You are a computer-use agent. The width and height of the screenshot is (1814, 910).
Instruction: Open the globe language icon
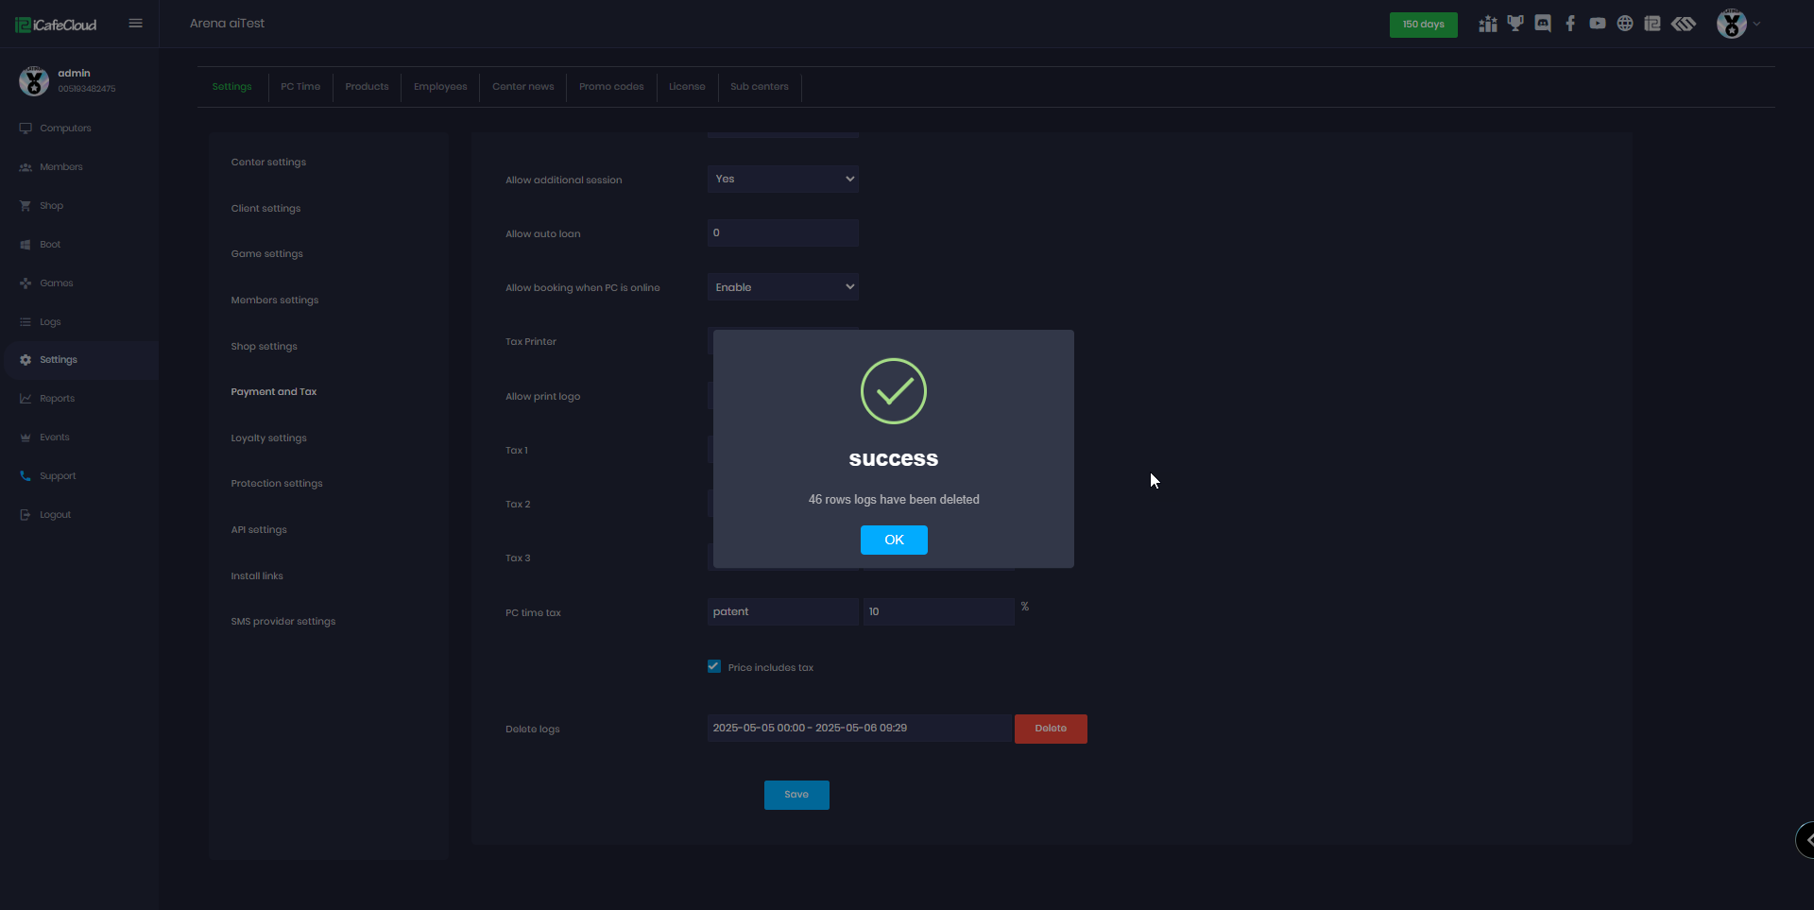(1625, 23)
